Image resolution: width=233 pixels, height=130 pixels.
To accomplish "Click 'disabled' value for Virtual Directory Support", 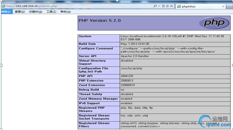I will point(127,61).
